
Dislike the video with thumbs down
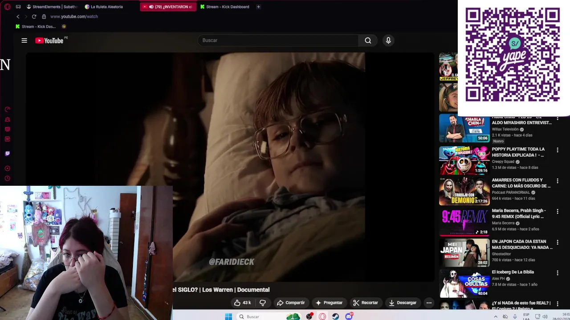(263, 303)
